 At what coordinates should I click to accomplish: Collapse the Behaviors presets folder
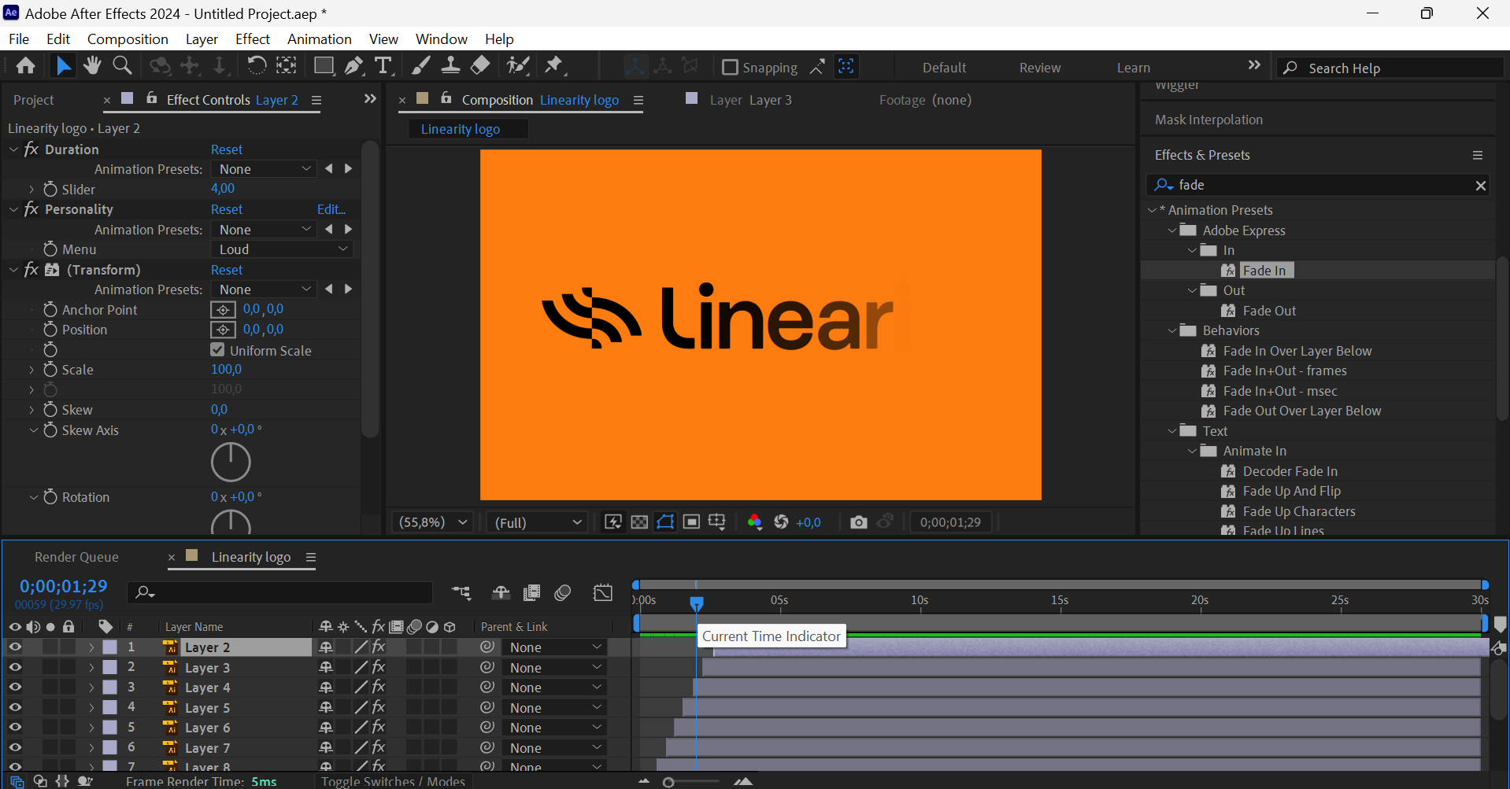(x=1172, y=330)
